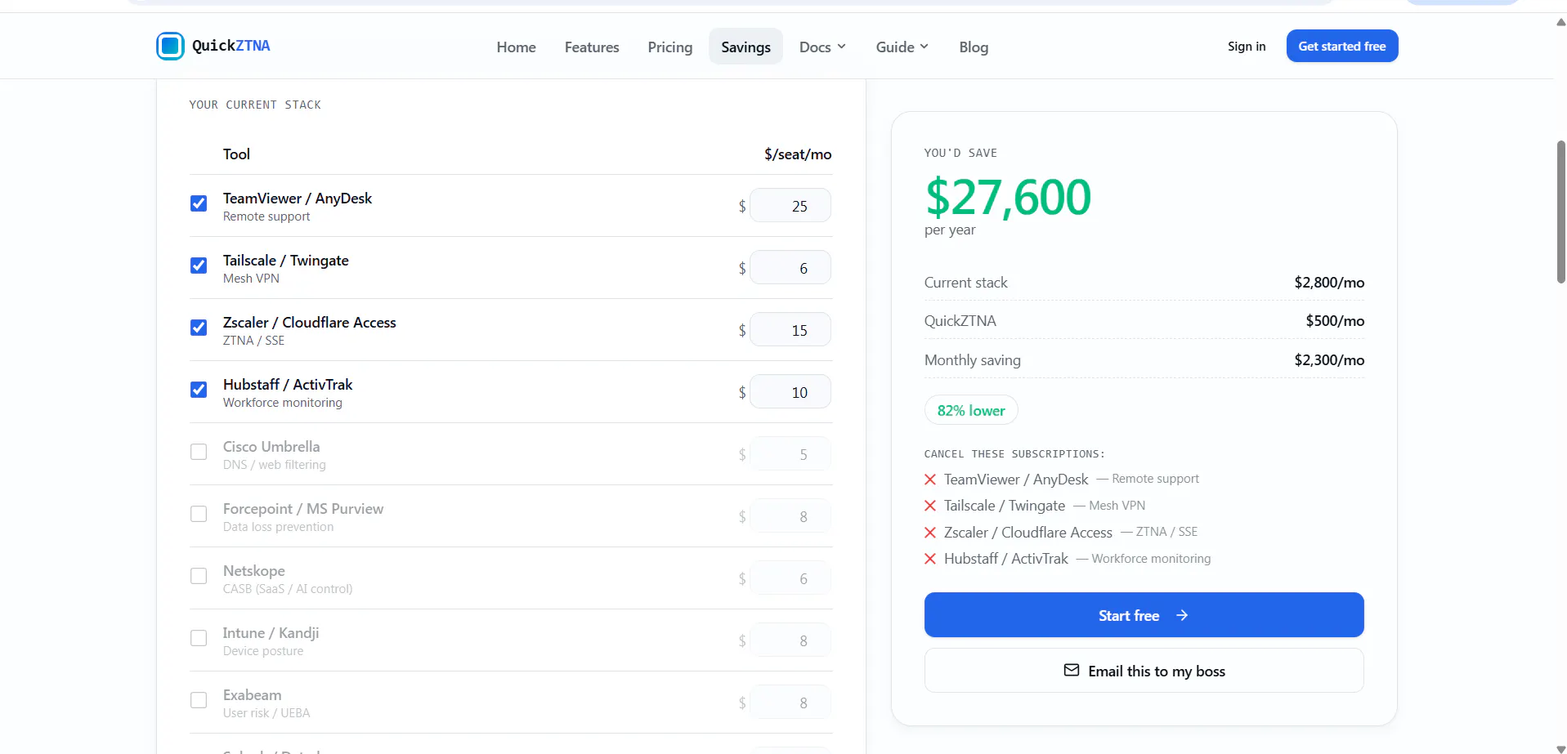Click the TeamViewer / AnyDesk row label
The height and width of the screenshot is (754, 1567).
click(298, 199)
